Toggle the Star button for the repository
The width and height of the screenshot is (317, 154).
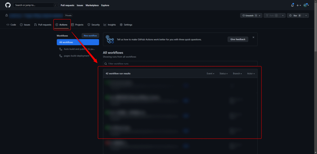click(294, 15)
